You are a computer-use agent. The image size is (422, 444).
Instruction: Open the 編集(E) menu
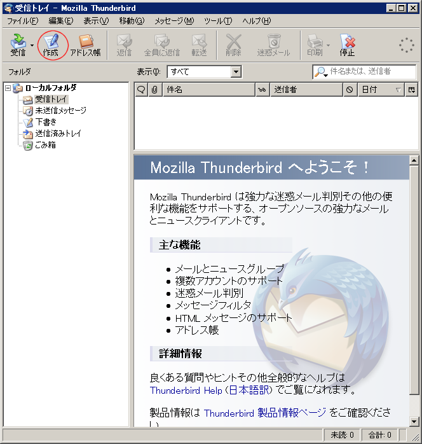click(x=61, y=20)
